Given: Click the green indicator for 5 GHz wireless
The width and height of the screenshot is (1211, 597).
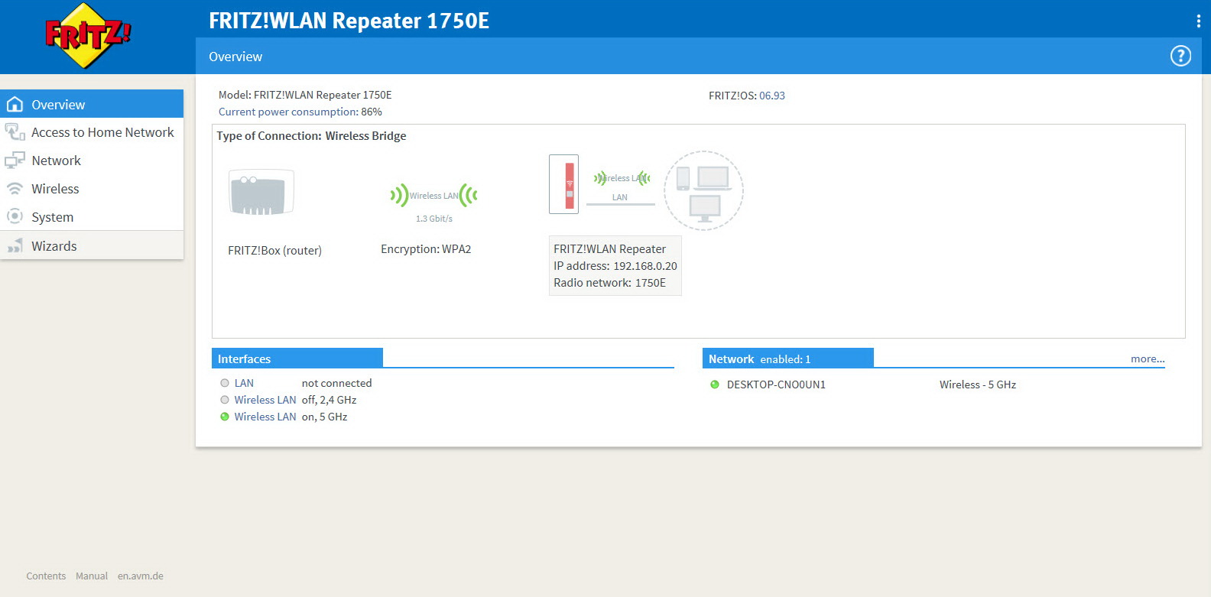Looking at the screenshot, I should (225, 417).
